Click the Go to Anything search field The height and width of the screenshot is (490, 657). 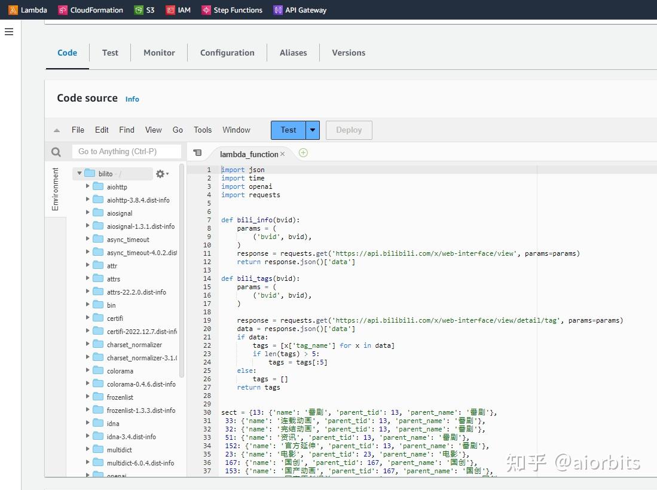(126, 152)
